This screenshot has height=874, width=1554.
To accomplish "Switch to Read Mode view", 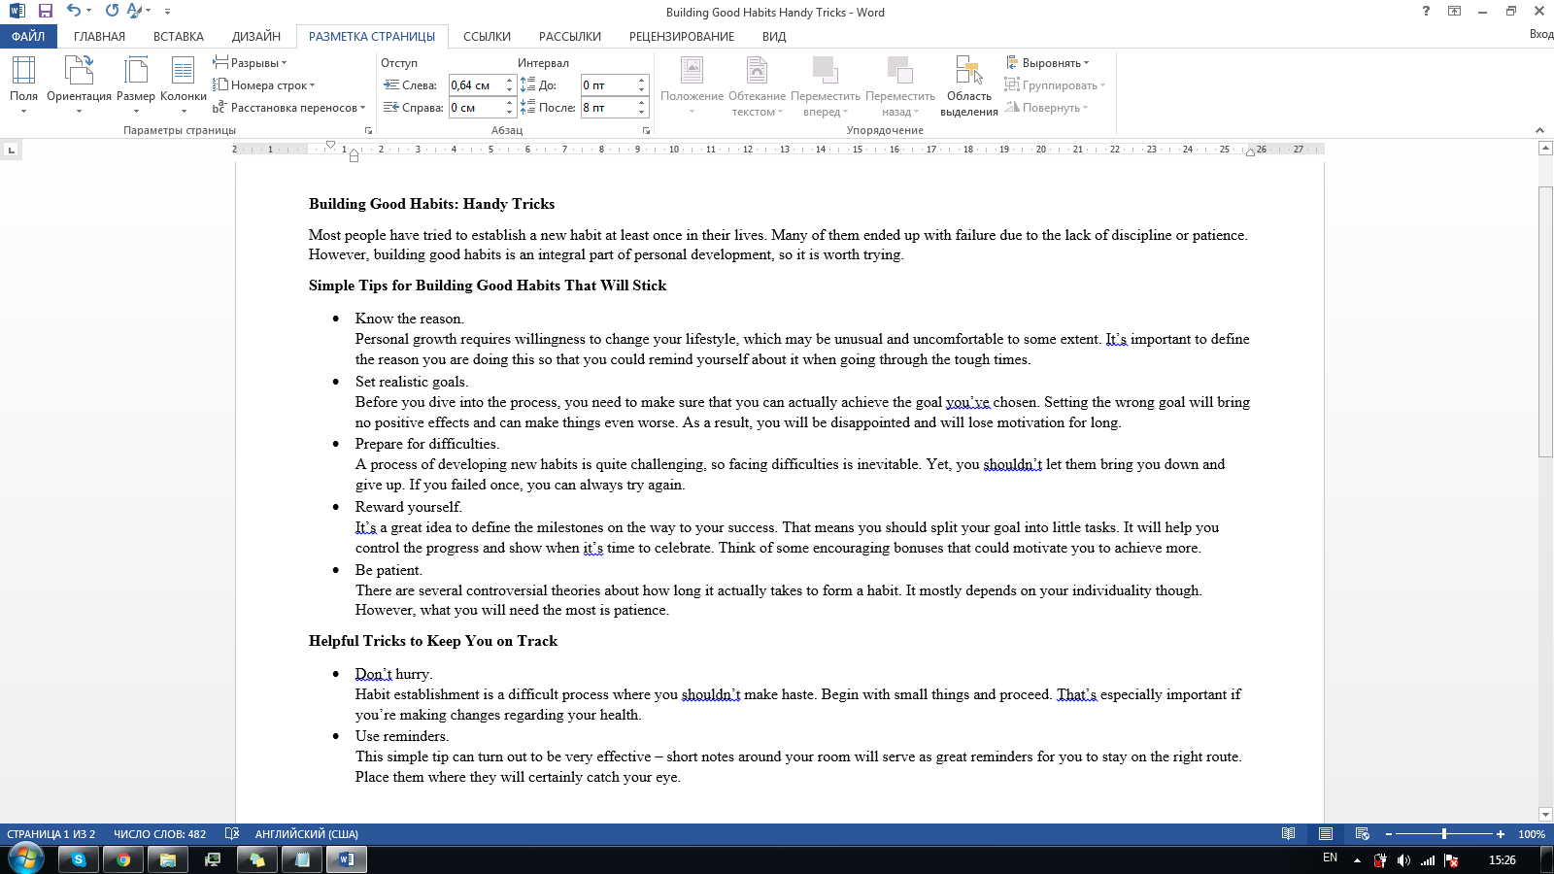I will pyautogui.click(x=1288, y=833).
